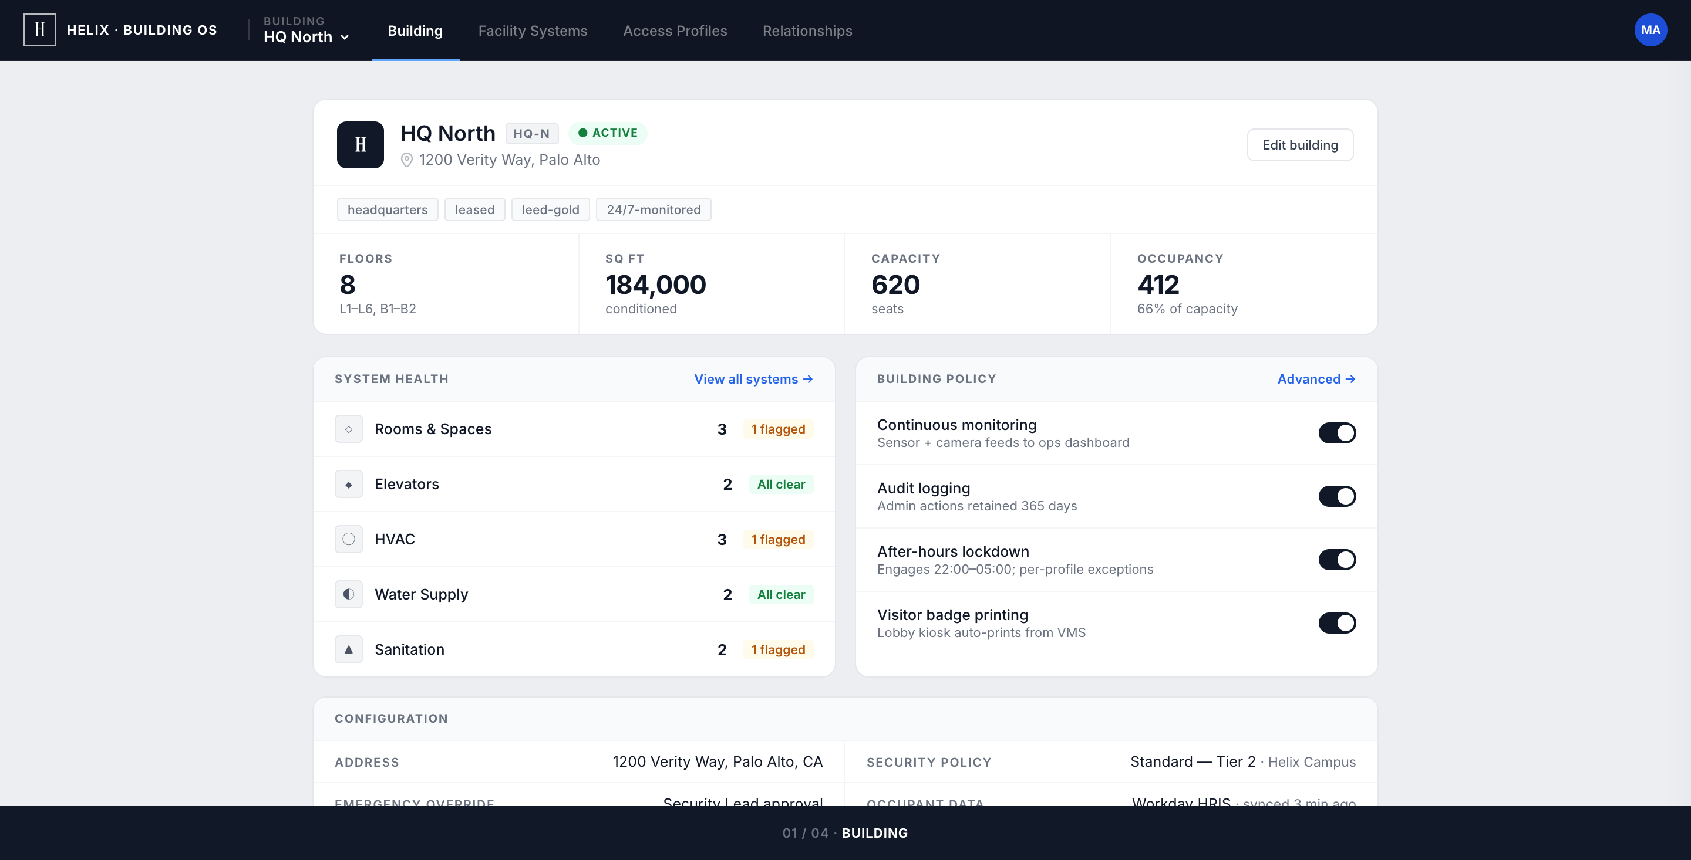Click the '66% of capacity' text
The height and width of the screenshot is (860, 1691).
(x=1187, y=309)
